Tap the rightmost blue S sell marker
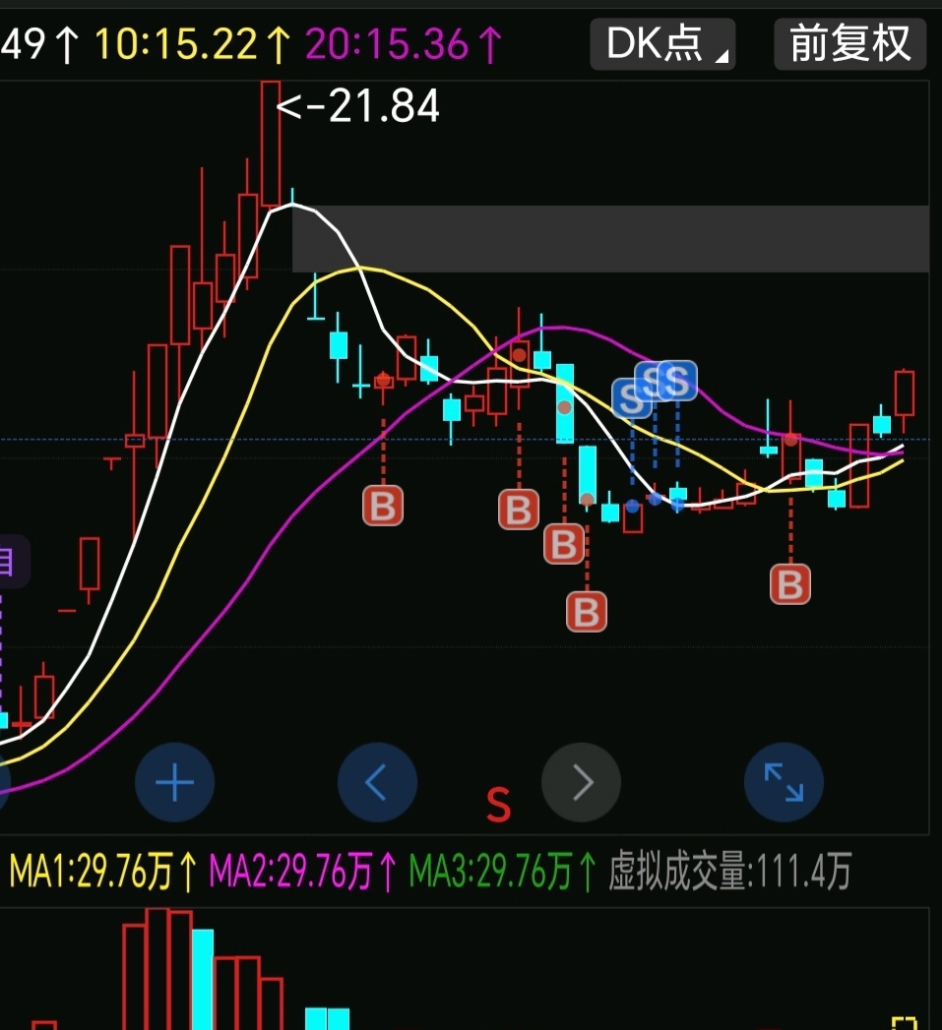Image resolution: width=942 pixels, height=1030 pixels. point(677,381)
